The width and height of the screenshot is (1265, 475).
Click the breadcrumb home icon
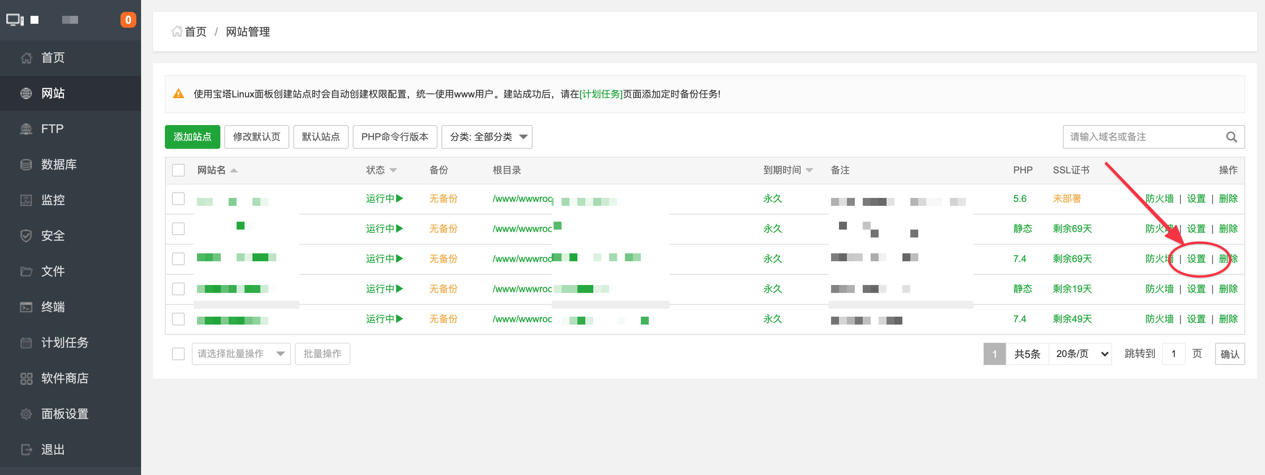point(177,31)
